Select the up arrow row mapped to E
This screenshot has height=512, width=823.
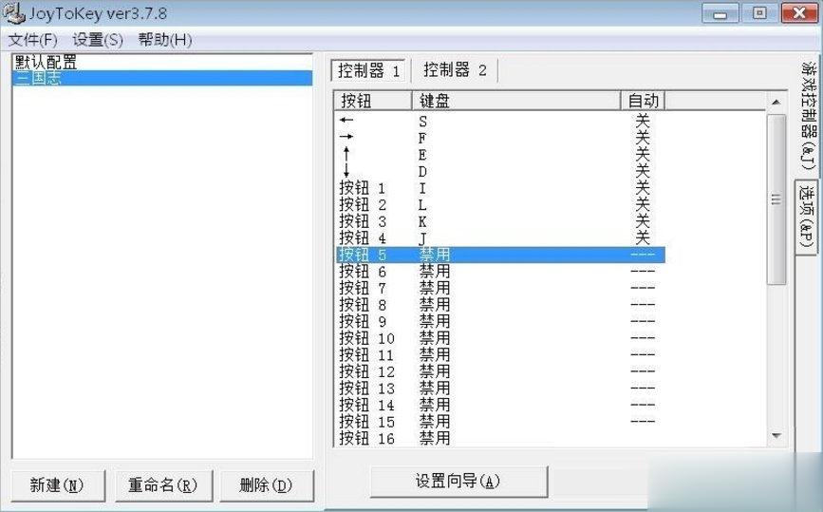500,155
